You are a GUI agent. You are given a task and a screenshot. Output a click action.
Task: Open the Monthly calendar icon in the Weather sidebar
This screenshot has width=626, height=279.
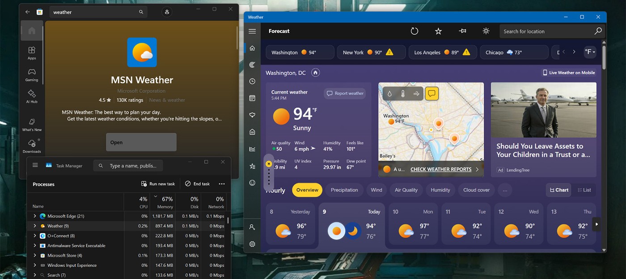pos(252,98)
